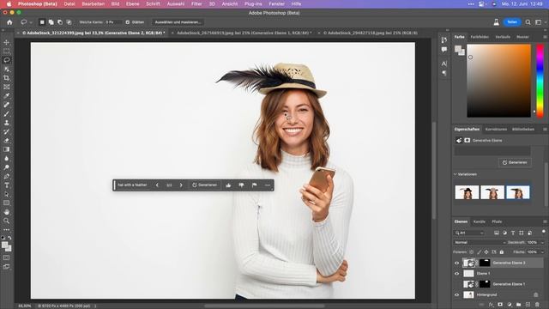The image size is (549, 309).
Task: Select the Lasso tool in the toolbar
Action: tap(6, 60)
